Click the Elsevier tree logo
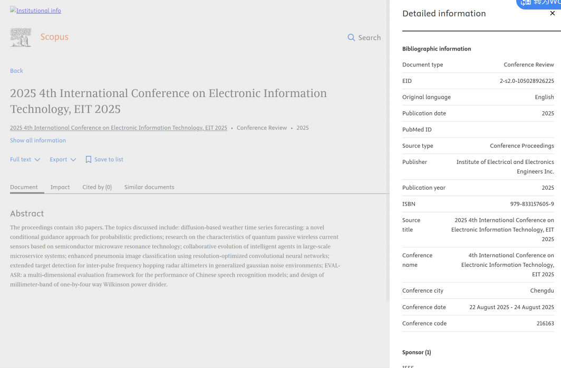This screenshot has height=368, width=561. click(x=21, y=37)
